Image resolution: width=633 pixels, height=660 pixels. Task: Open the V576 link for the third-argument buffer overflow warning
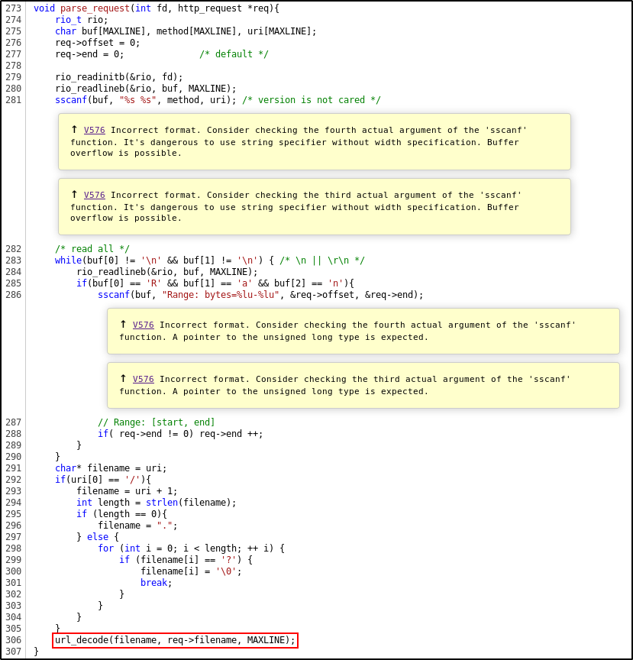(94, 196)
